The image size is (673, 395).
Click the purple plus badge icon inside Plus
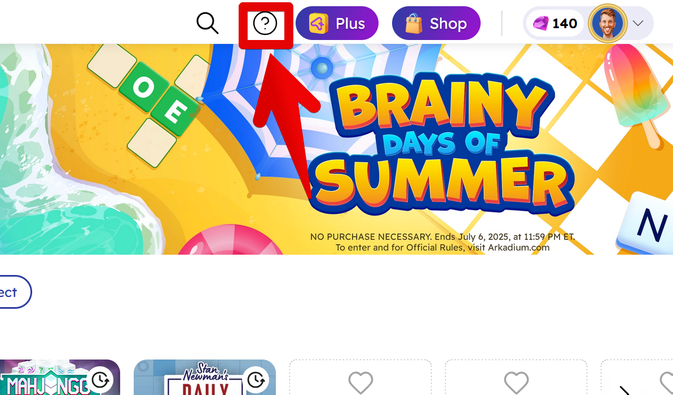pyautogui.click(x=319, y=23)
